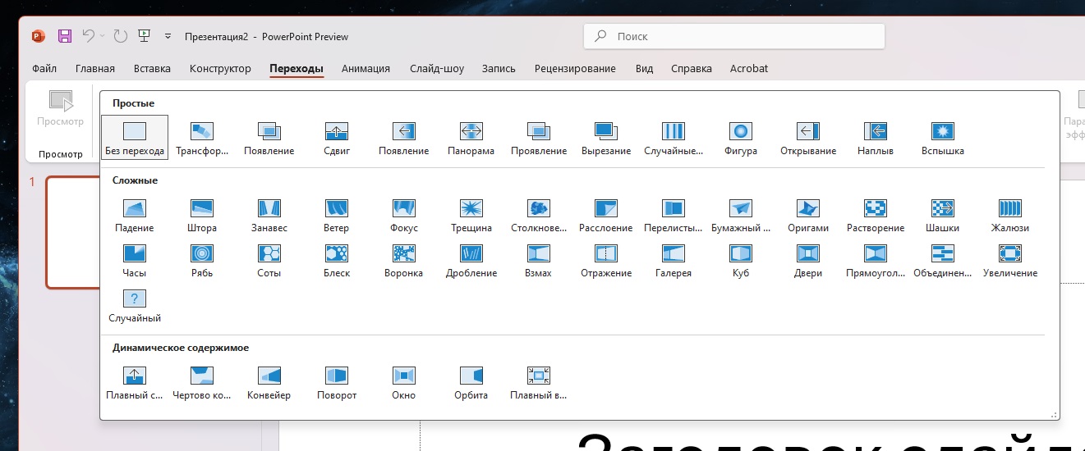Viewport: 1085px width, 451px height.
Task: Choose the Увеличение transition
Action: coord(1010,259)
